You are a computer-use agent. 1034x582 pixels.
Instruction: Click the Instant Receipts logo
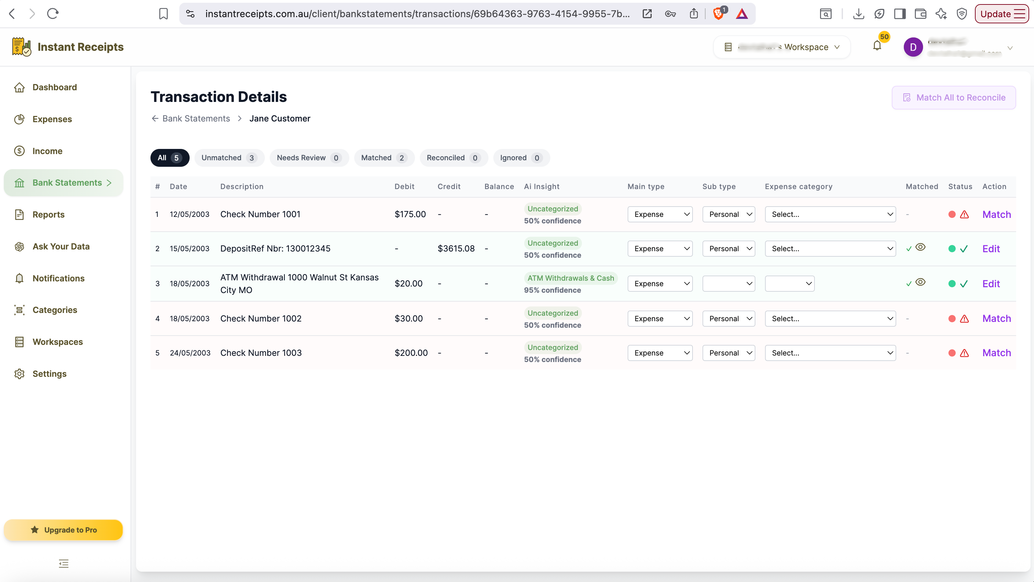(x=67, y=47)
